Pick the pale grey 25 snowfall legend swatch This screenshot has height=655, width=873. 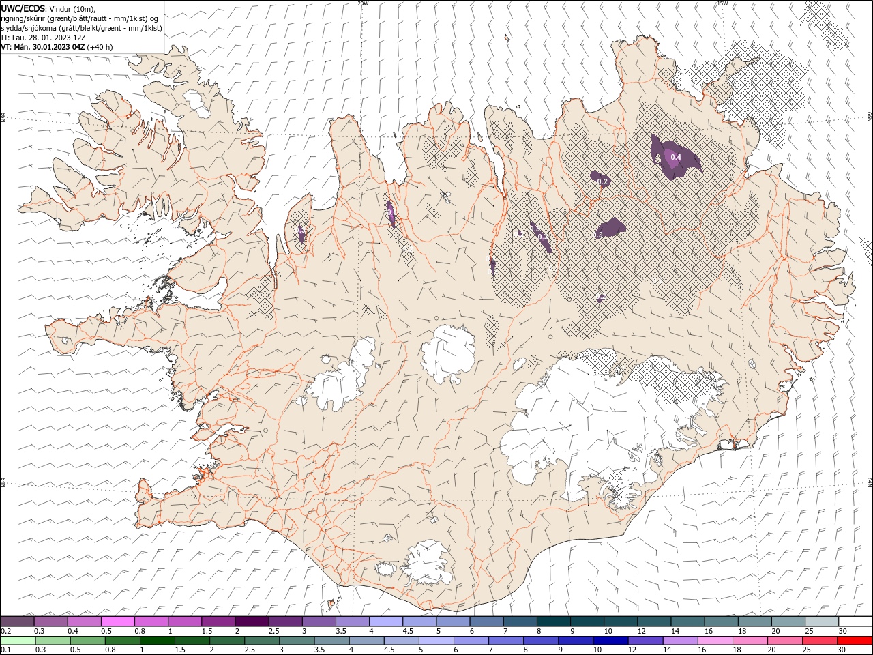point(822,622)
